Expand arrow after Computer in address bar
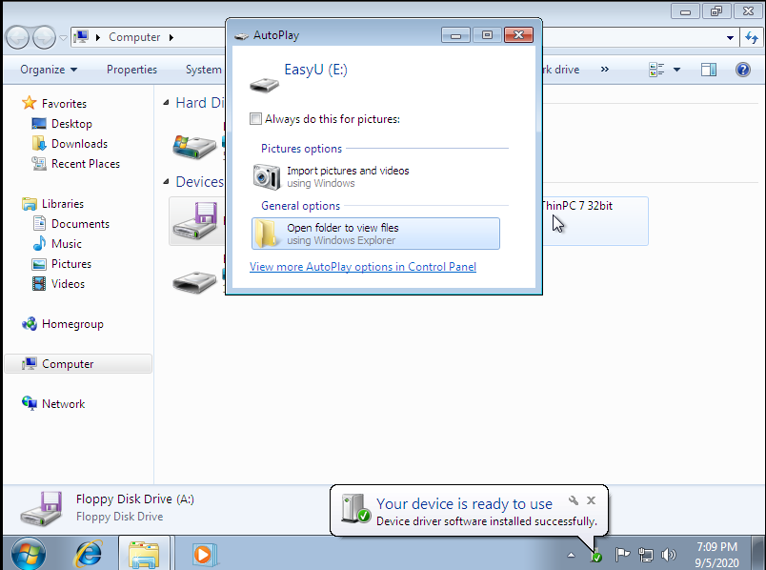Image resolution: width=766 pixels, height=570 pixels. pos(171,37)
